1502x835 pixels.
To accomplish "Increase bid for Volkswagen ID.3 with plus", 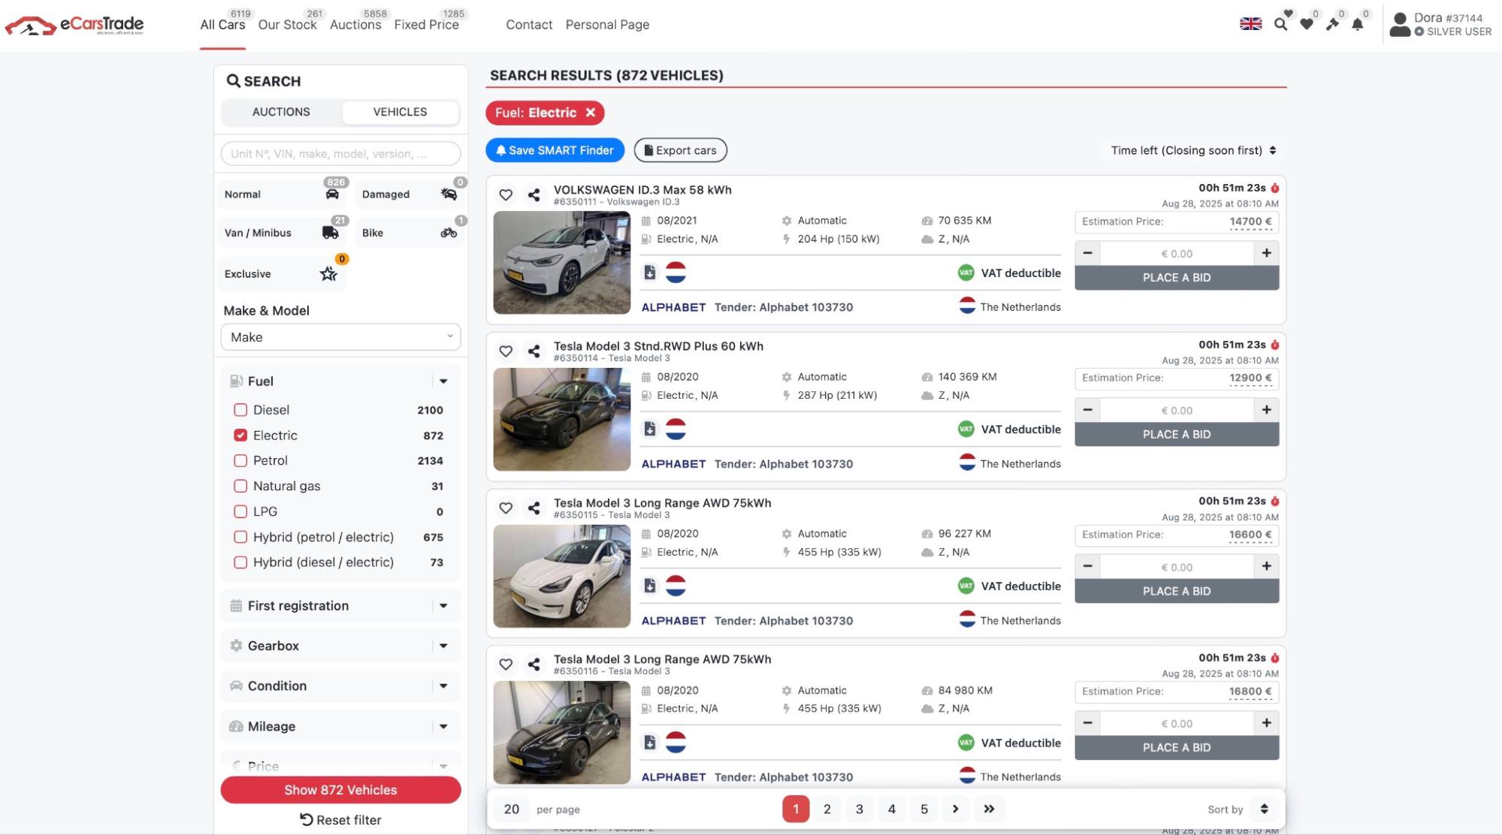I will point(1266,253).
